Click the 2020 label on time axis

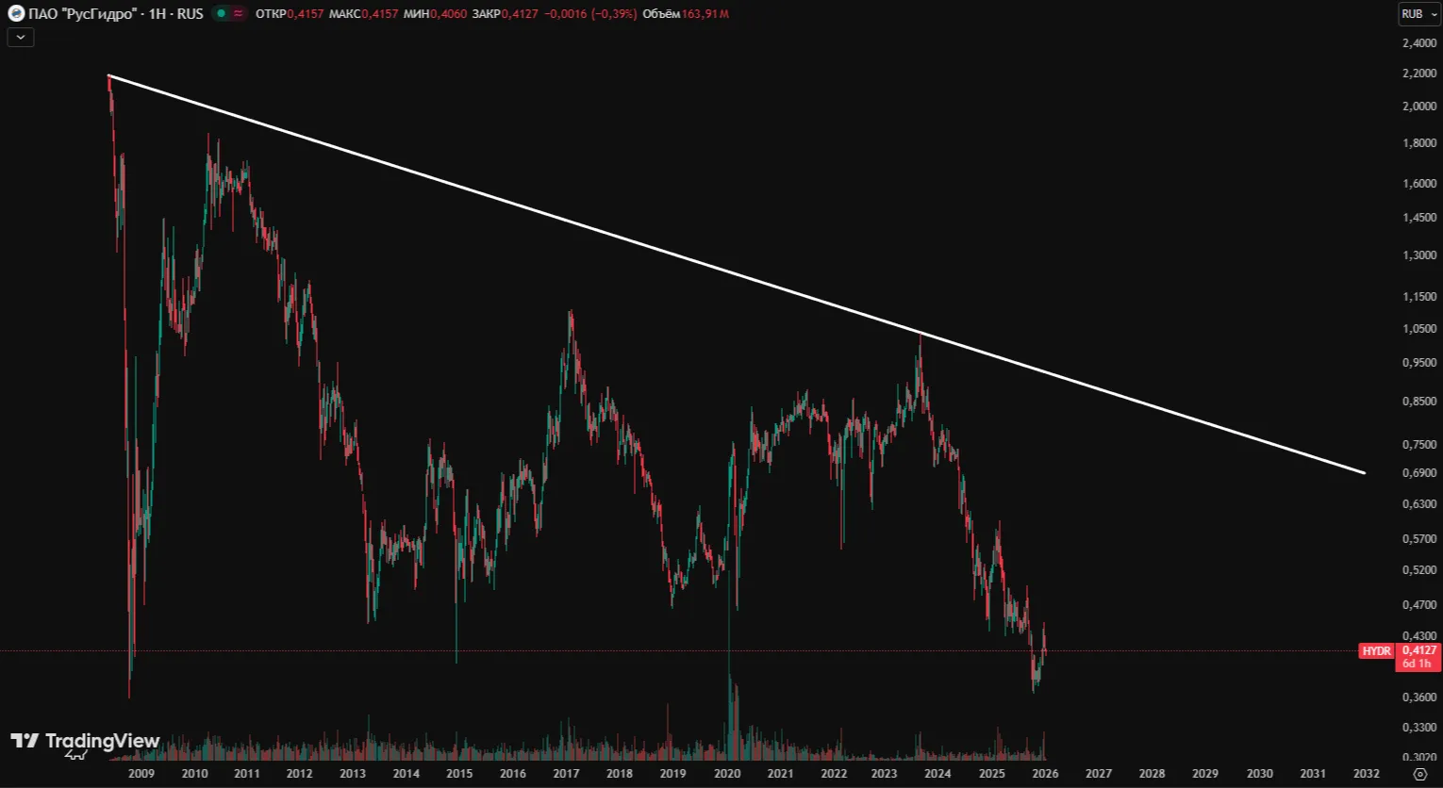(727, 774)
